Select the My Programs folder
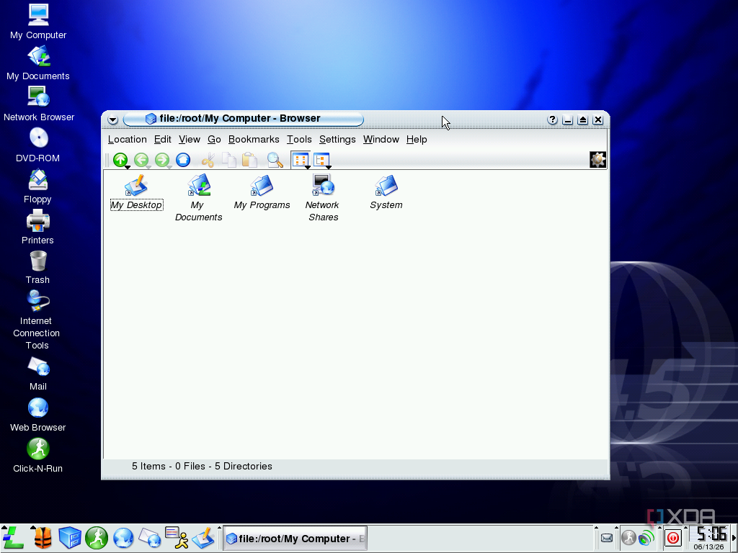 pyautogui.click(x=262, y=192)
